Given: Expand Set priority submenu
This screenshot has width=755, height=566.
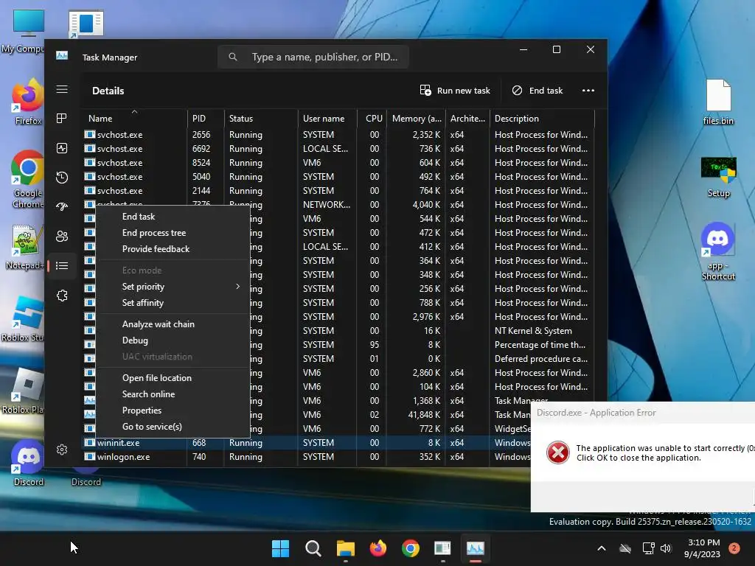Looking at the screenshot, I should point(173,287).
